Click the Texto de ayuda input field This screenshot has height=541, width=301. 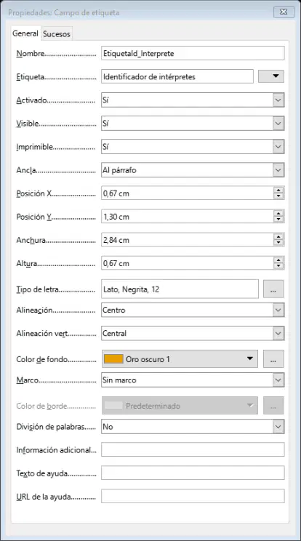click(193, 473)
